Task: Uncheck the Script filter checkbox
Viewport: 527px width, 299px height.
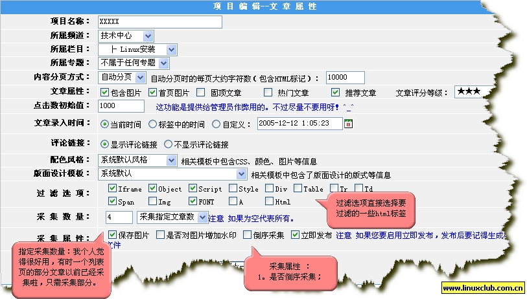Action: [193, 188]
